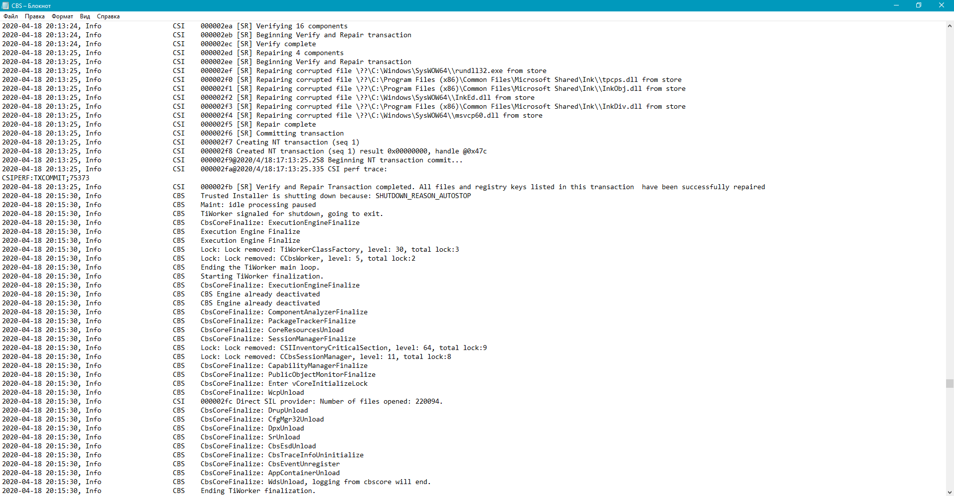Click 'Verify complete' text
This screenshot has height=496, width=954.
286,44
